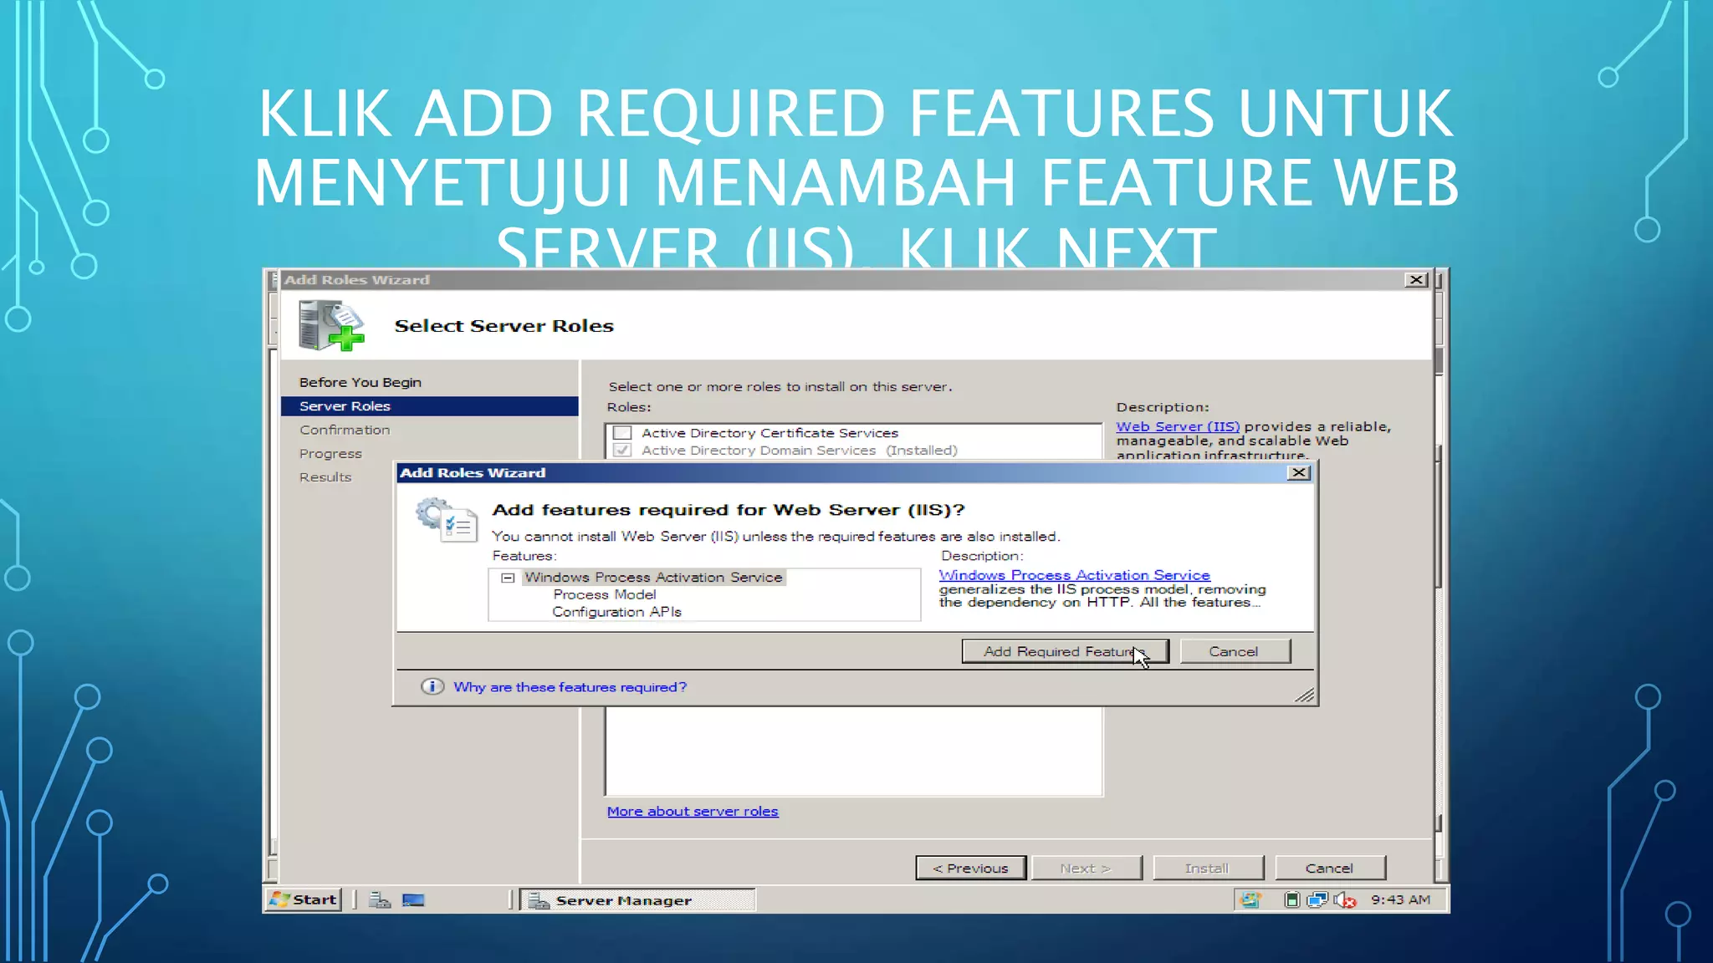Select Before You Begin wizard step
This screenshot has height=963, width=1713.
point(360,382)
